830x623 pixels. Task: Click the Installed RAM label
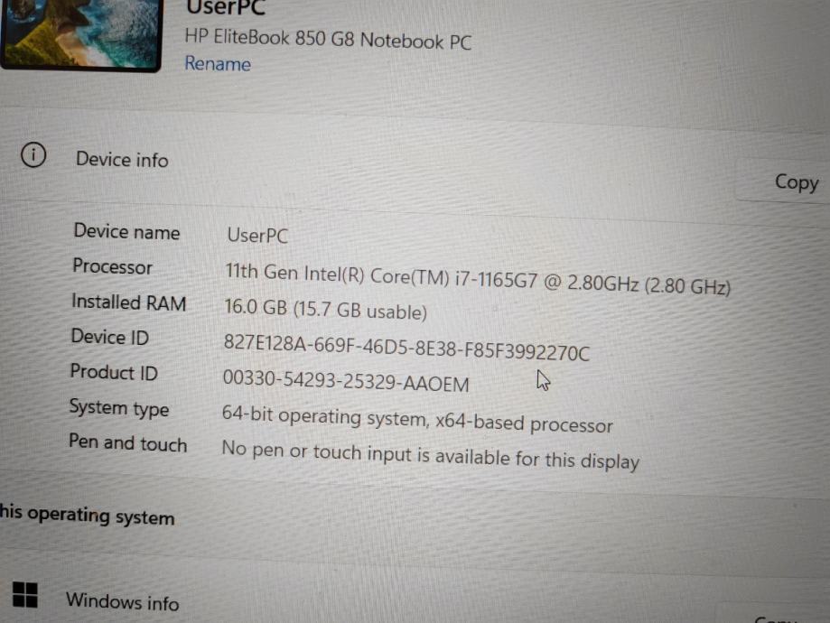(128, 302)
